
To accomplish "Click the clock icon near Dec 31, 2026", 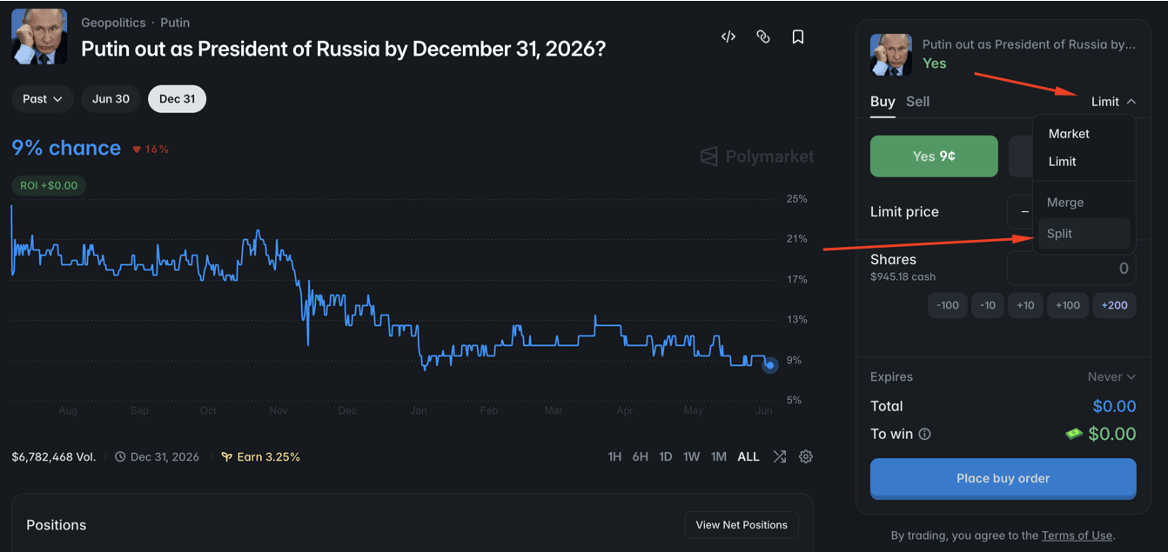I will (x=120, y=456).
